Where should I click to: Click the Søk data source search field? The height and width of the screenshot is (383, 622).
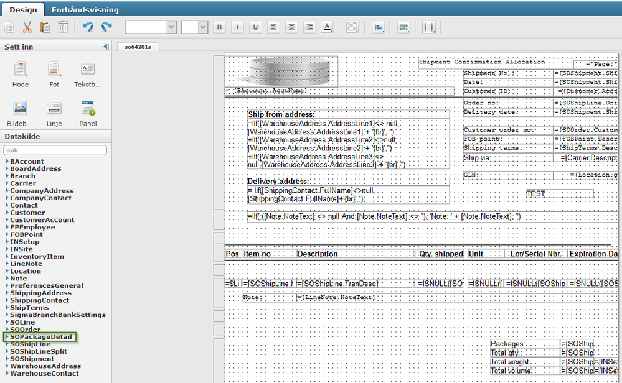pos(55,150)
